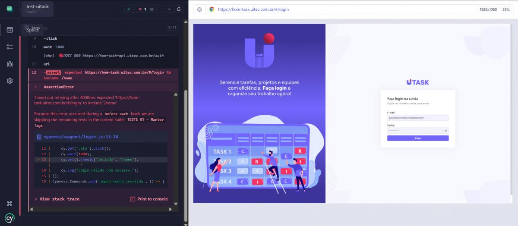This screenshot has height=226, width=518.
Task: Rerun all tests with the reload icon
Action: [x=179, y=9]
